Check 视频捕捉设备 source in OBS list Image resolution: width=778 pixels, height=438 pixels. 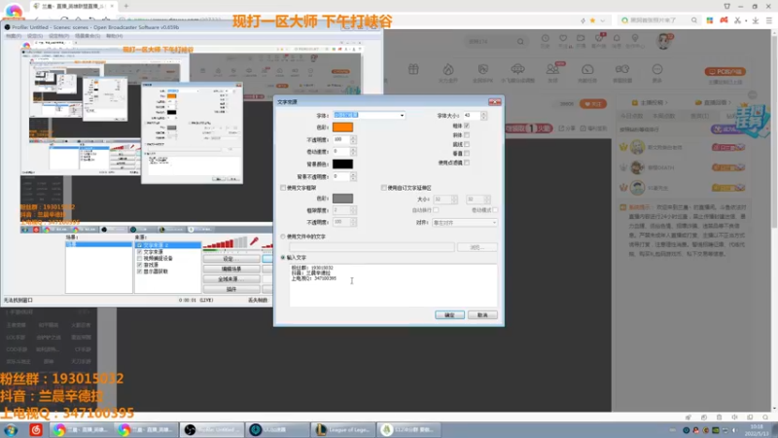(139, 259)
